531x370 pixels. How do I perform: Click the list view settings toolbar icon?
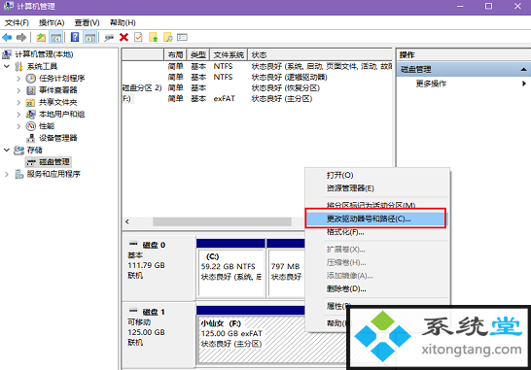tap(182, 37)
